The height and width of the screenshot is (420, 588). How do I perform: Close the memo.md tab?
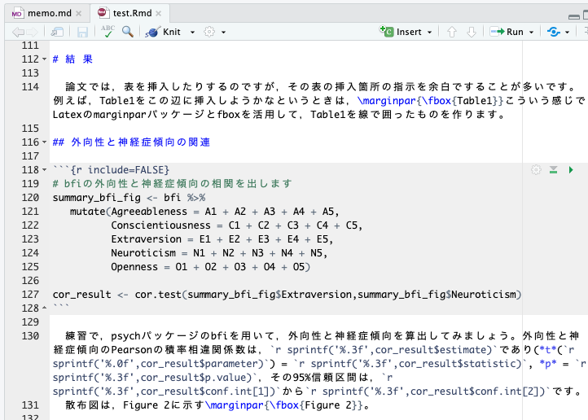coord(78,14)
